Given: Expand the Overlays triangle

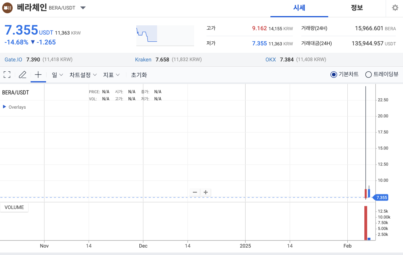Looking at the screenshot, I should click(x=4, y=107).
